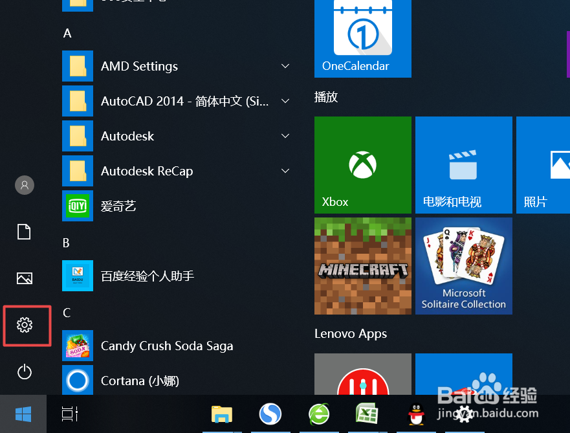
Task: Click the Autodesk ReCap label
Action: tap(147, 171)
